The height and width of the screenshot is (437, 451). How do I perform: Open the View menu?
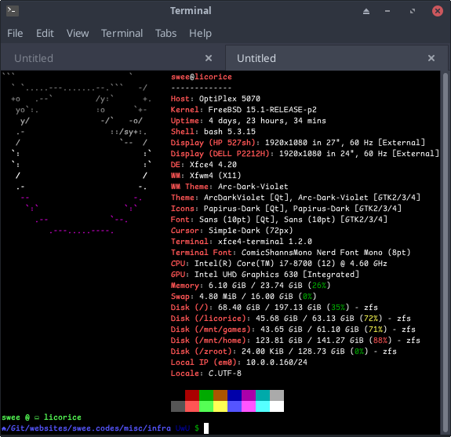[x=78, y=34]
